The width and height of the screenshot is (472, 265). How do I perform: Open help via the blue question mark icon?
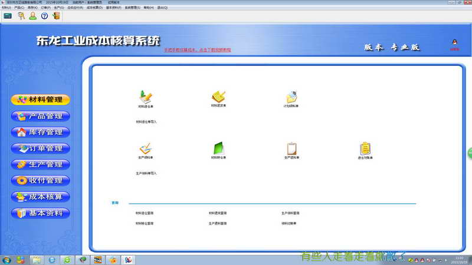(x=45, y=16)
